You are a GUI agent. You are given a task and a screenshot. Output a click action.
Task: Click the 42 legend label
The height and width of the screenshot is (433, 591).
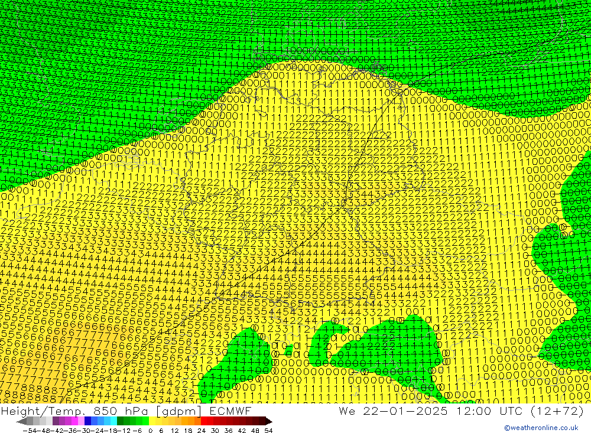point(242,431)
